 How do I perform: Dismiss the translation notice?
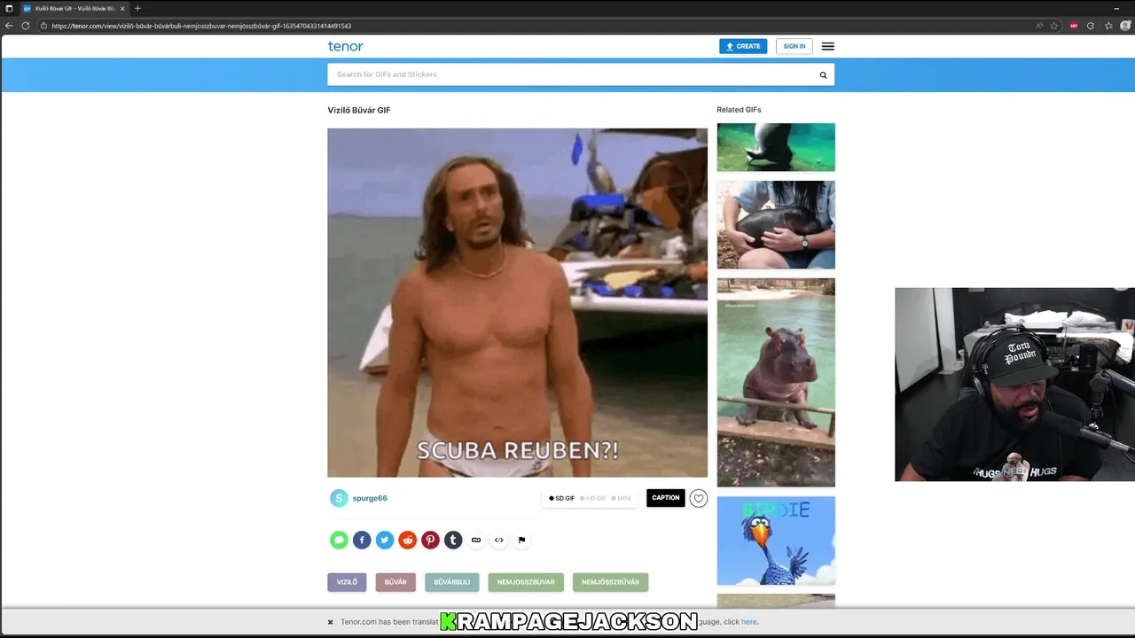(331, 622)
